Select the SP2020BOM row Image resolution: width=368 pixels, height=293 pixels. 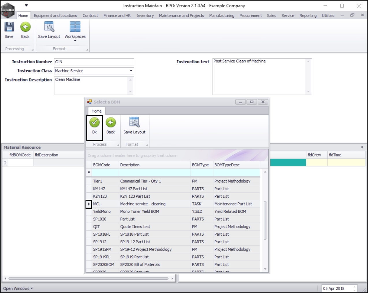(173, 265)
